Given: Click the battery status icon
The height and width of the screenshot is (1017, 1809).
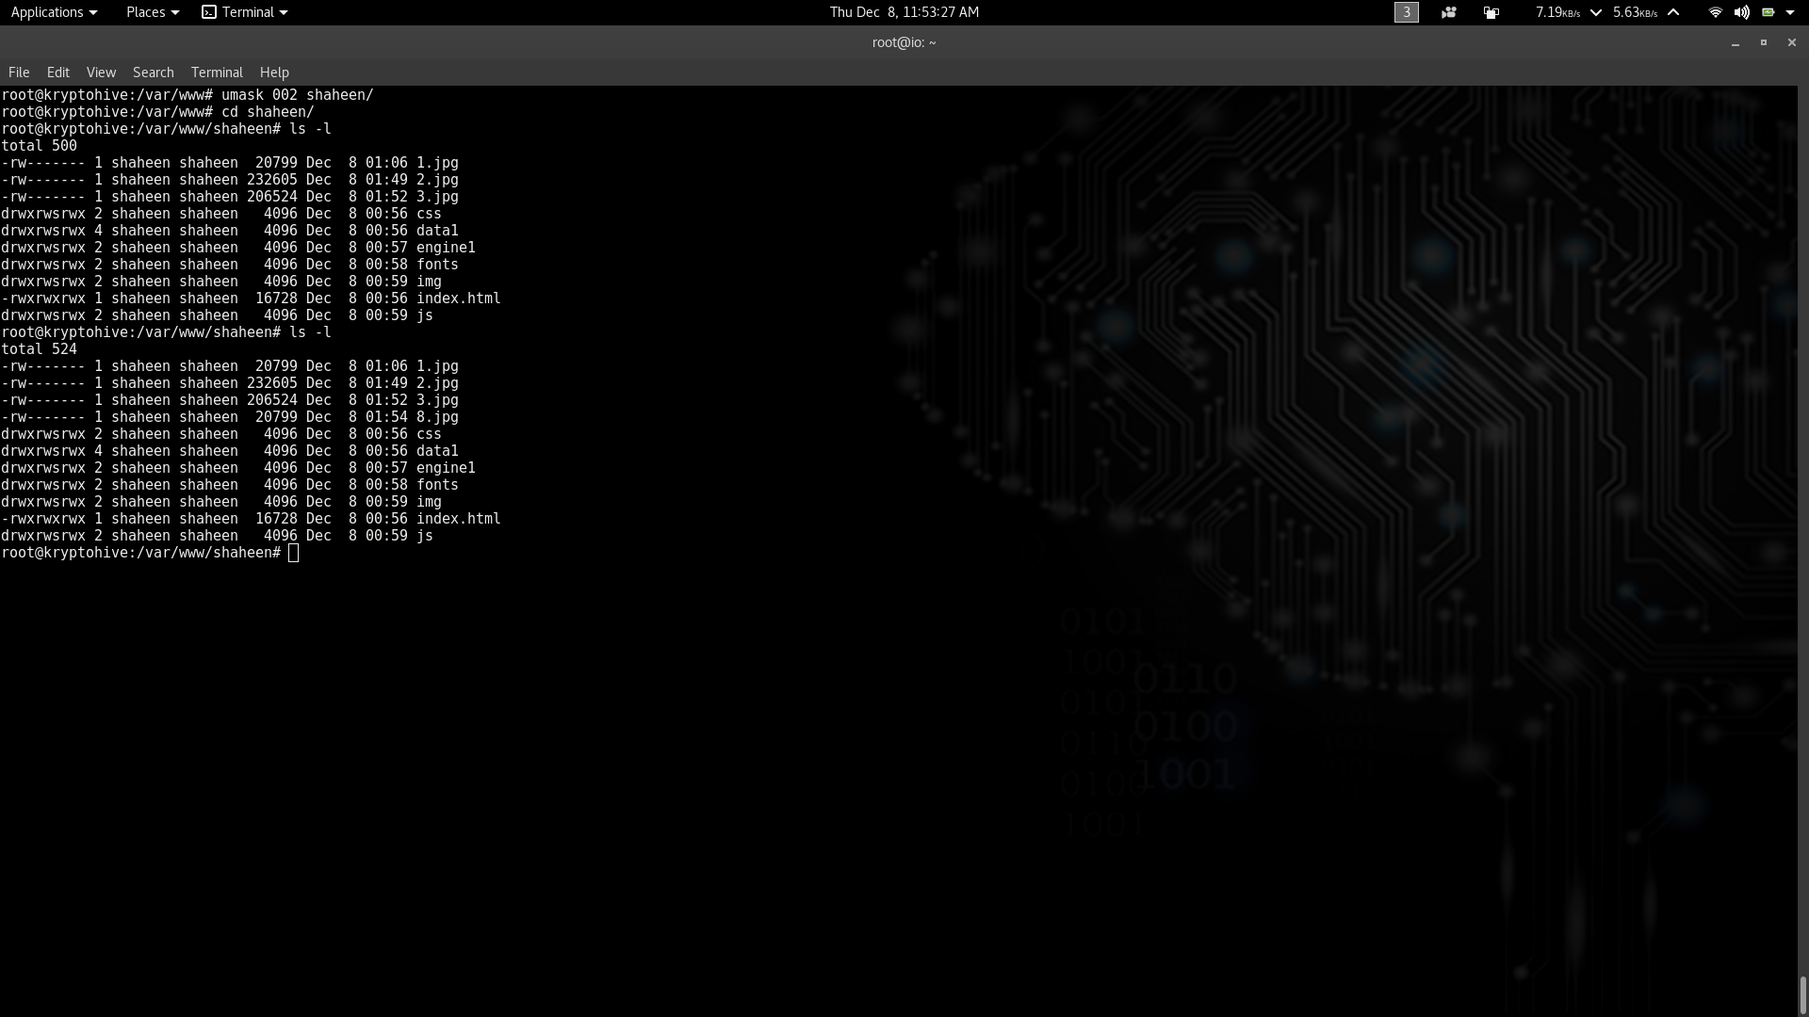Looking at the screenshot, I should pyautogui.click(x=1768, y=12).
